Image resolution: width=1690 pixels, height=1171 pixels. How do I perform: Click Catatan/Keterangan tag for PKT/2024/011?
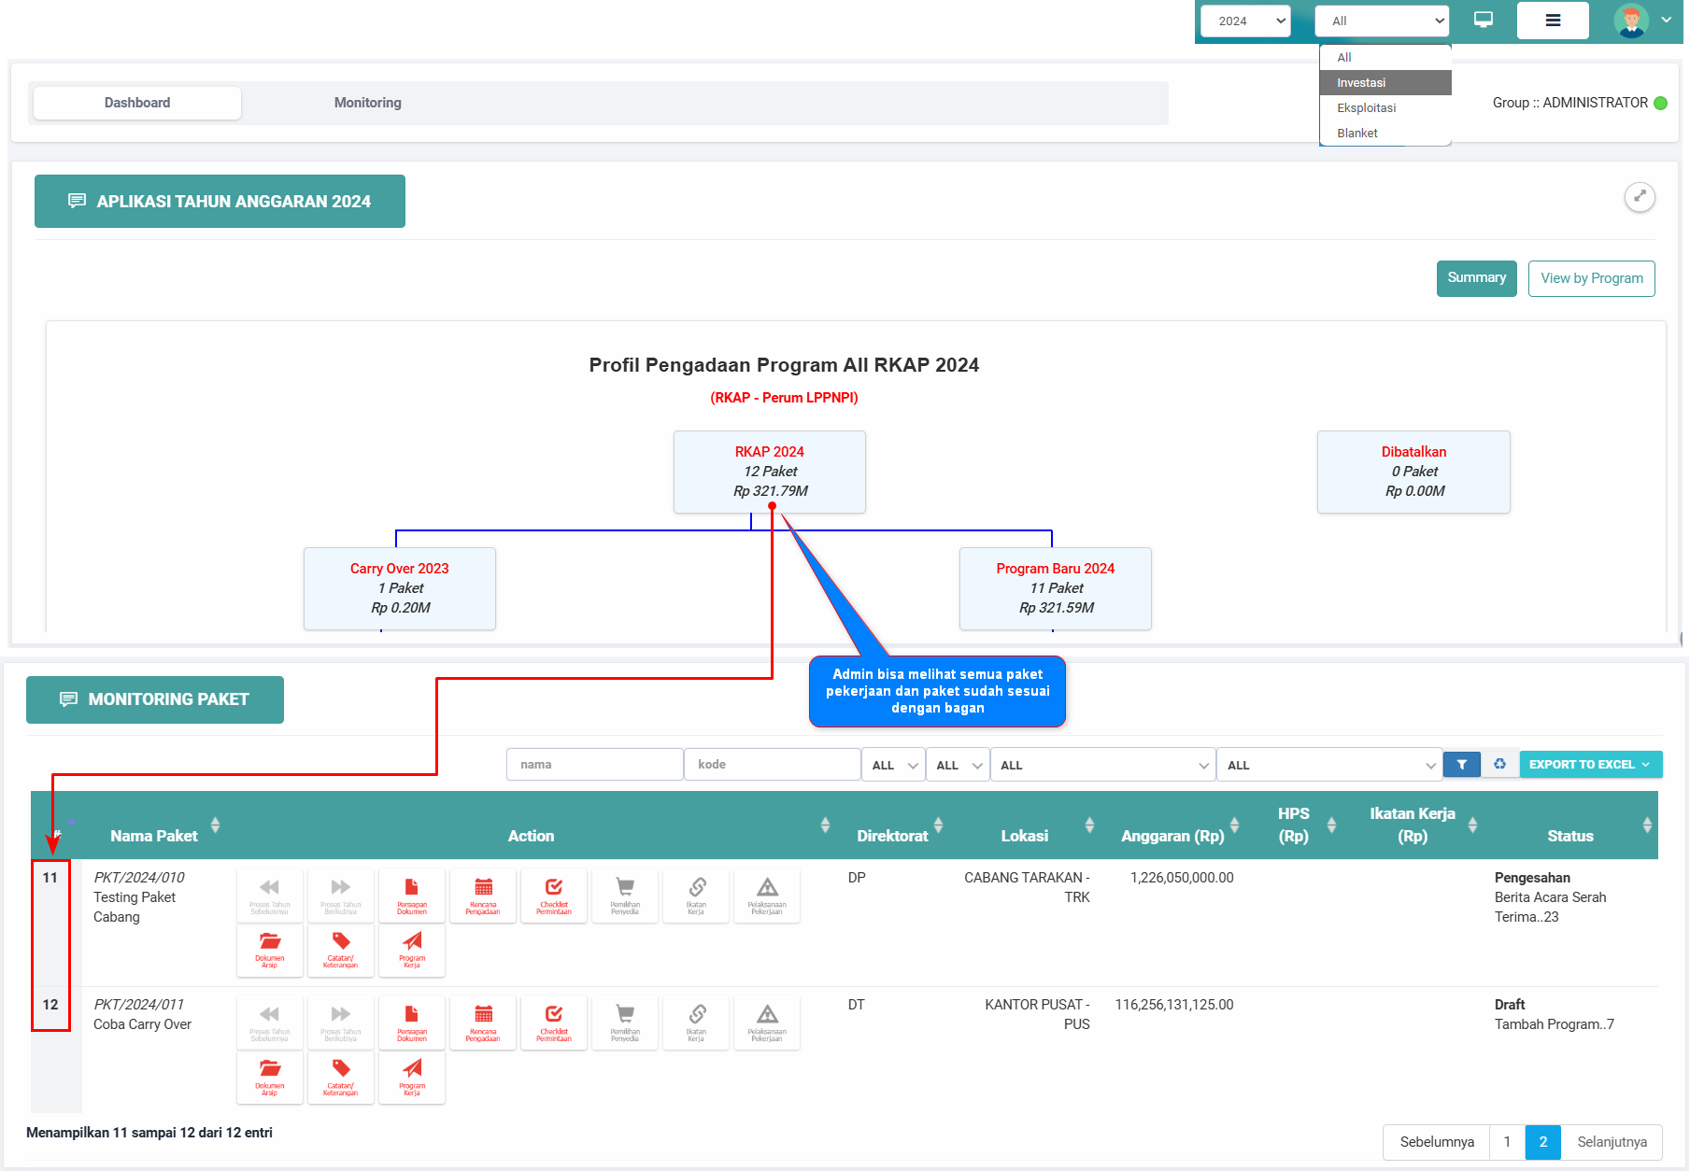[341, 1077]
